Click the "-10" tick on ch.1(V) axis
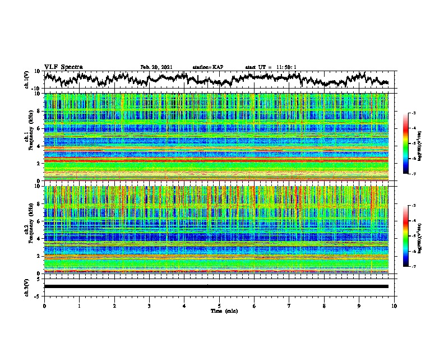Viewport: 444px width, 343px height. click(36, 88)
